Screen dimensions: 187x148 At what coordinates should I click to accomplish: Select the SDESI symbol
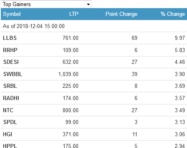[11, 62]
